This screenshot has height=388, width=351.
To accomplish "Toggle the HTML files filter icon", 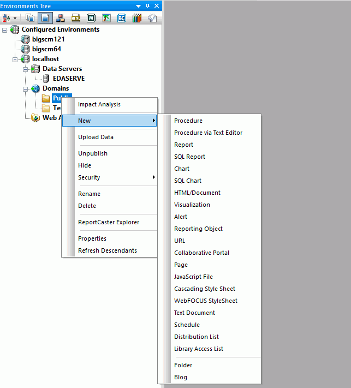I will pos(76,18).
